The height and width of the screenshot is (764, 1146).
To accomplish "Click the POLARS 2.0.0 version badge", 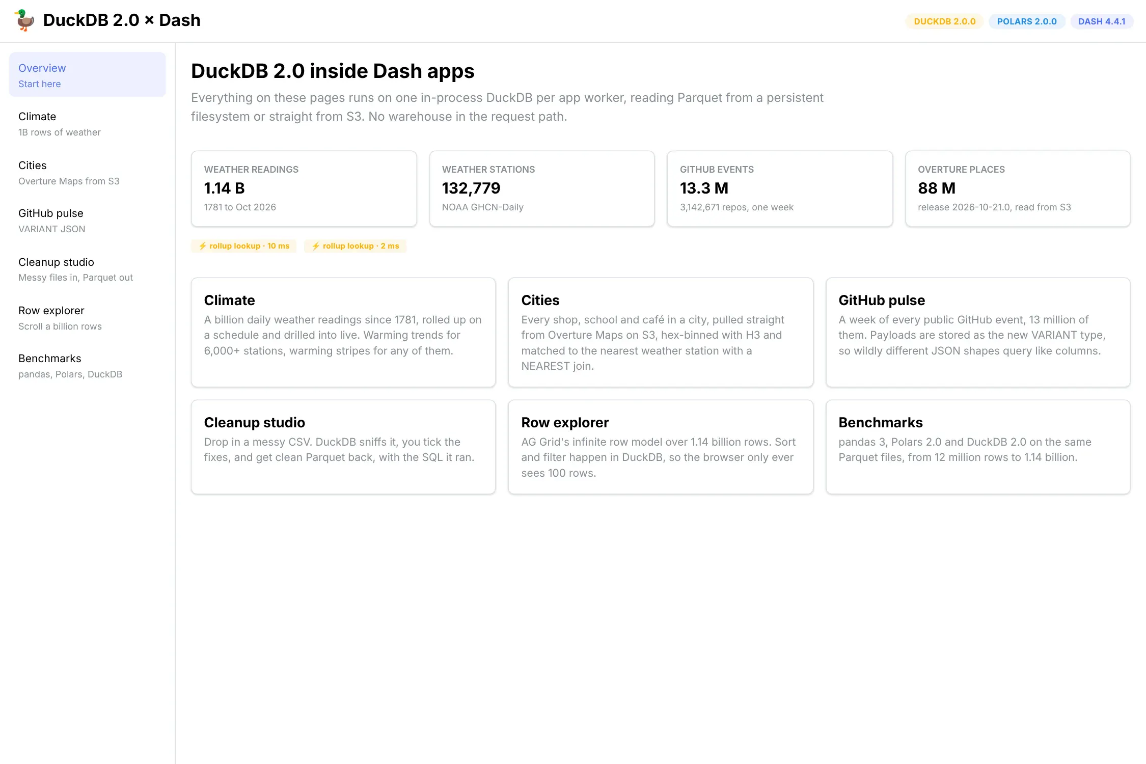I will (x=1027, y=21).
